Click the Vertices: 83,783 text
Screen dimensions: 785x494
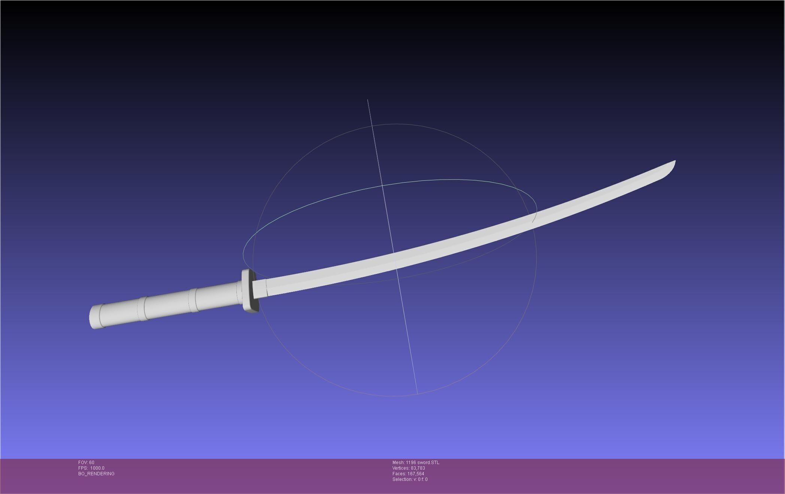(x=409, y=468)
